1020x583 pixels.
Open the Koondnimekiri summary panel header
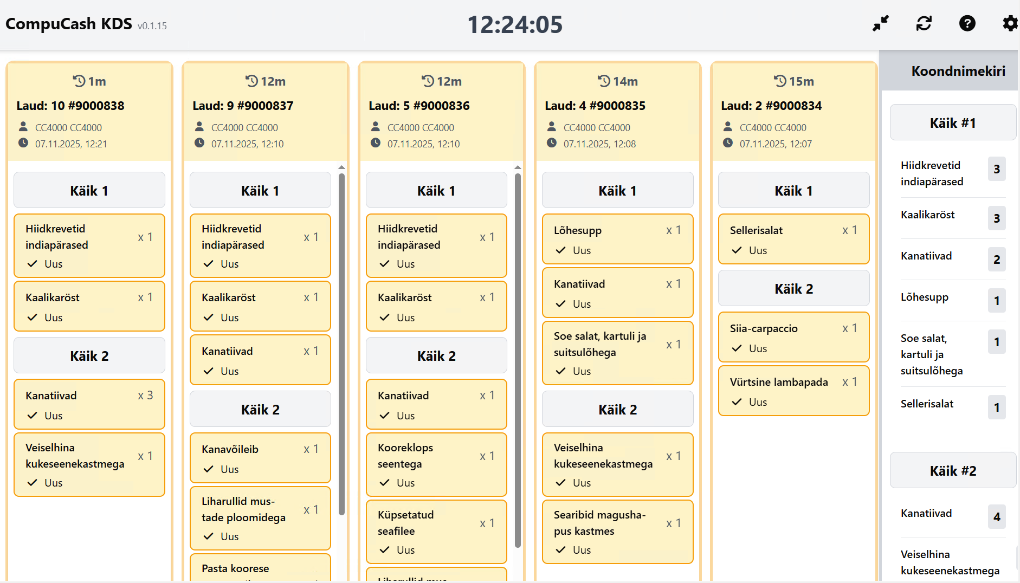pos(958,71)
